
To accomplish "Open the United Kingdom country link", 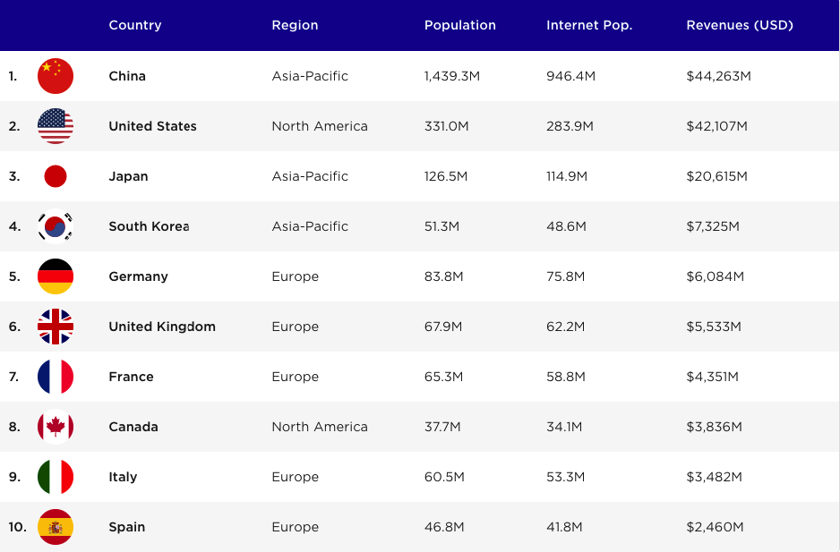I will click(162, 327).
